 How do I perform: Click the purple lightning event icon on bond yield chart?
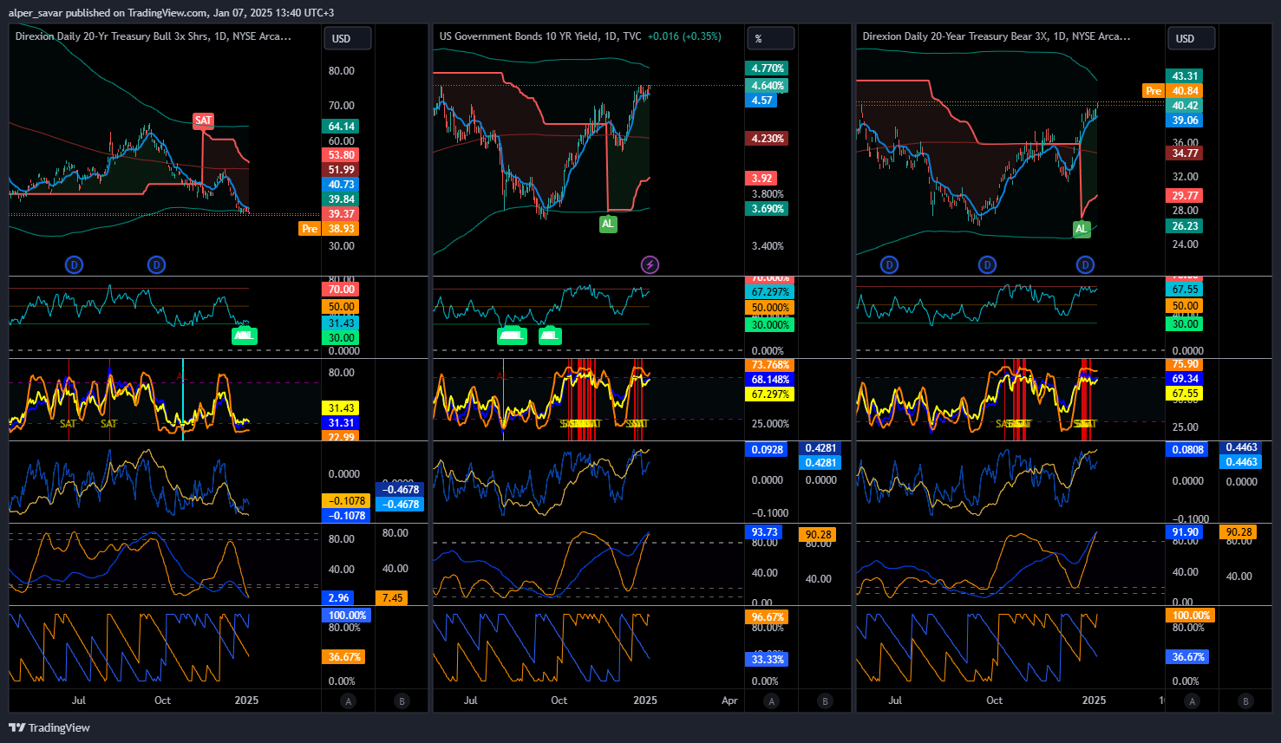[650, 264]
